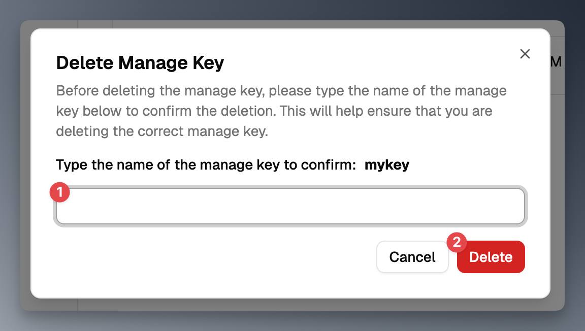Screen dimensions: 585x331
Task: Click the partially visible M behind the dialog
Action: [x=557, y=61]
